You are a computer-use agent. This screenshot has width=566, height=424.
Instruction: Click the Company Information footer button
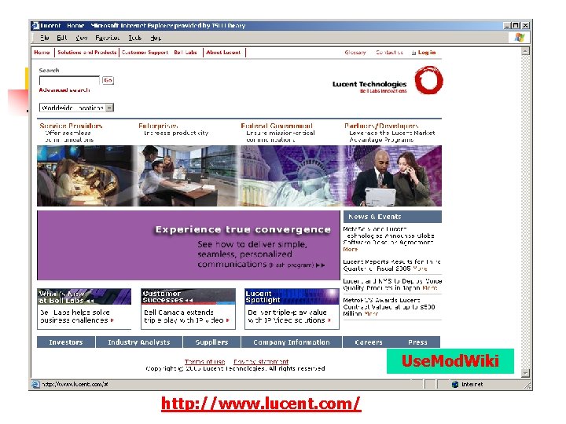pyautogui.click(x=292, y=342)
